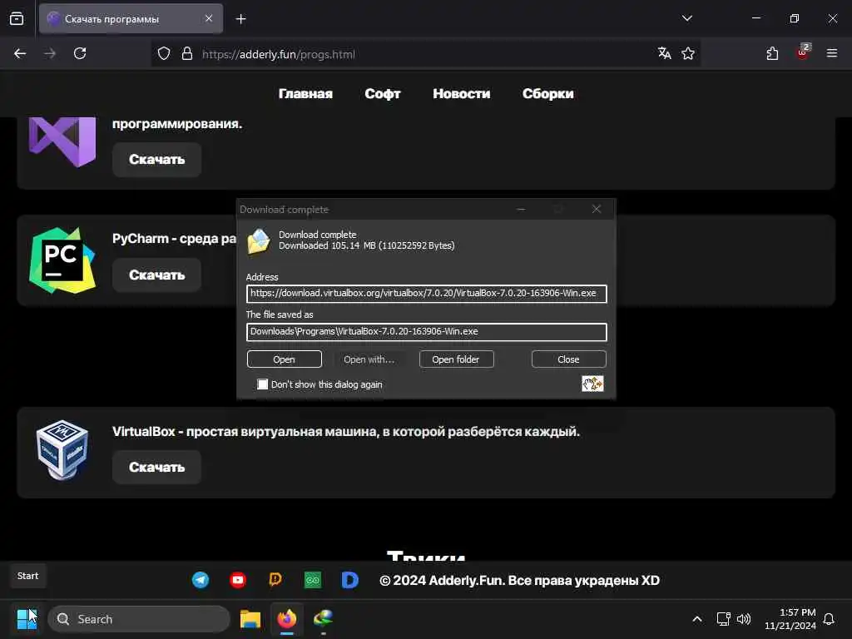852x639 pixels.
Task: Enable Don't show this dialog again
Action: (262, 384)
